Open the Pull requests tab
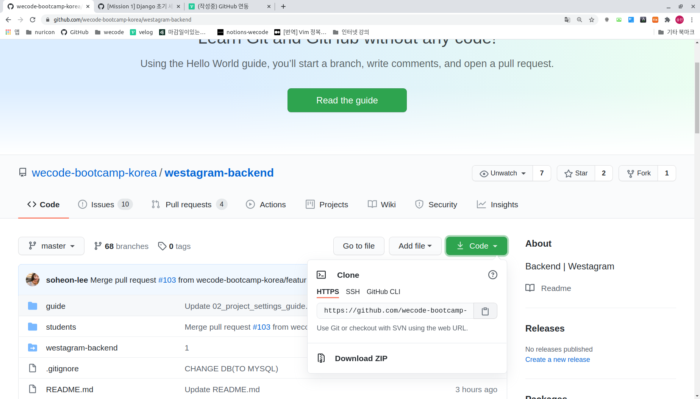700x399 pixels. tap(189, 205)
